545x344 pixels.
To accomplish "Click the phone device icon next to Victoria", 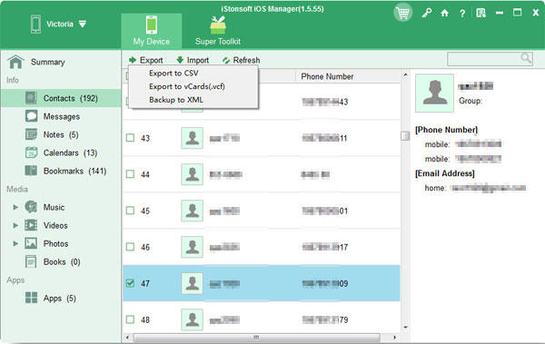I will (35, 25).
